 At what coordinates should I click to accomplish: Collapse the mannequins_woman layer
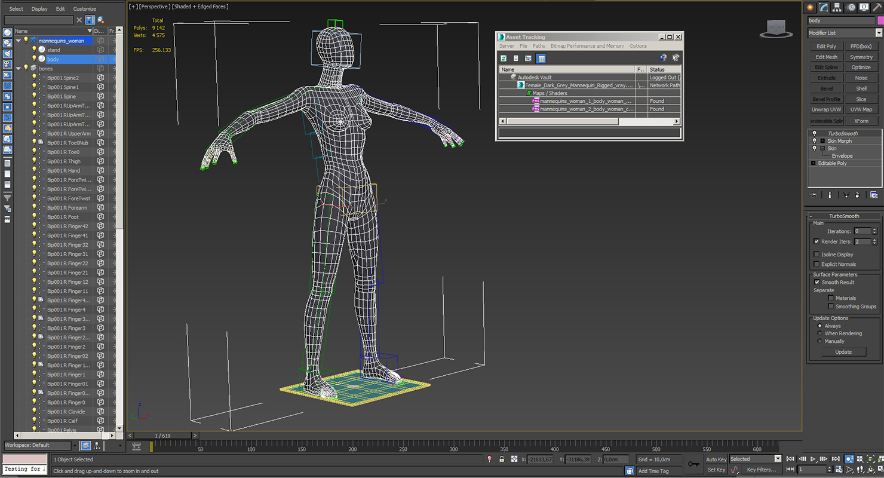18,41
